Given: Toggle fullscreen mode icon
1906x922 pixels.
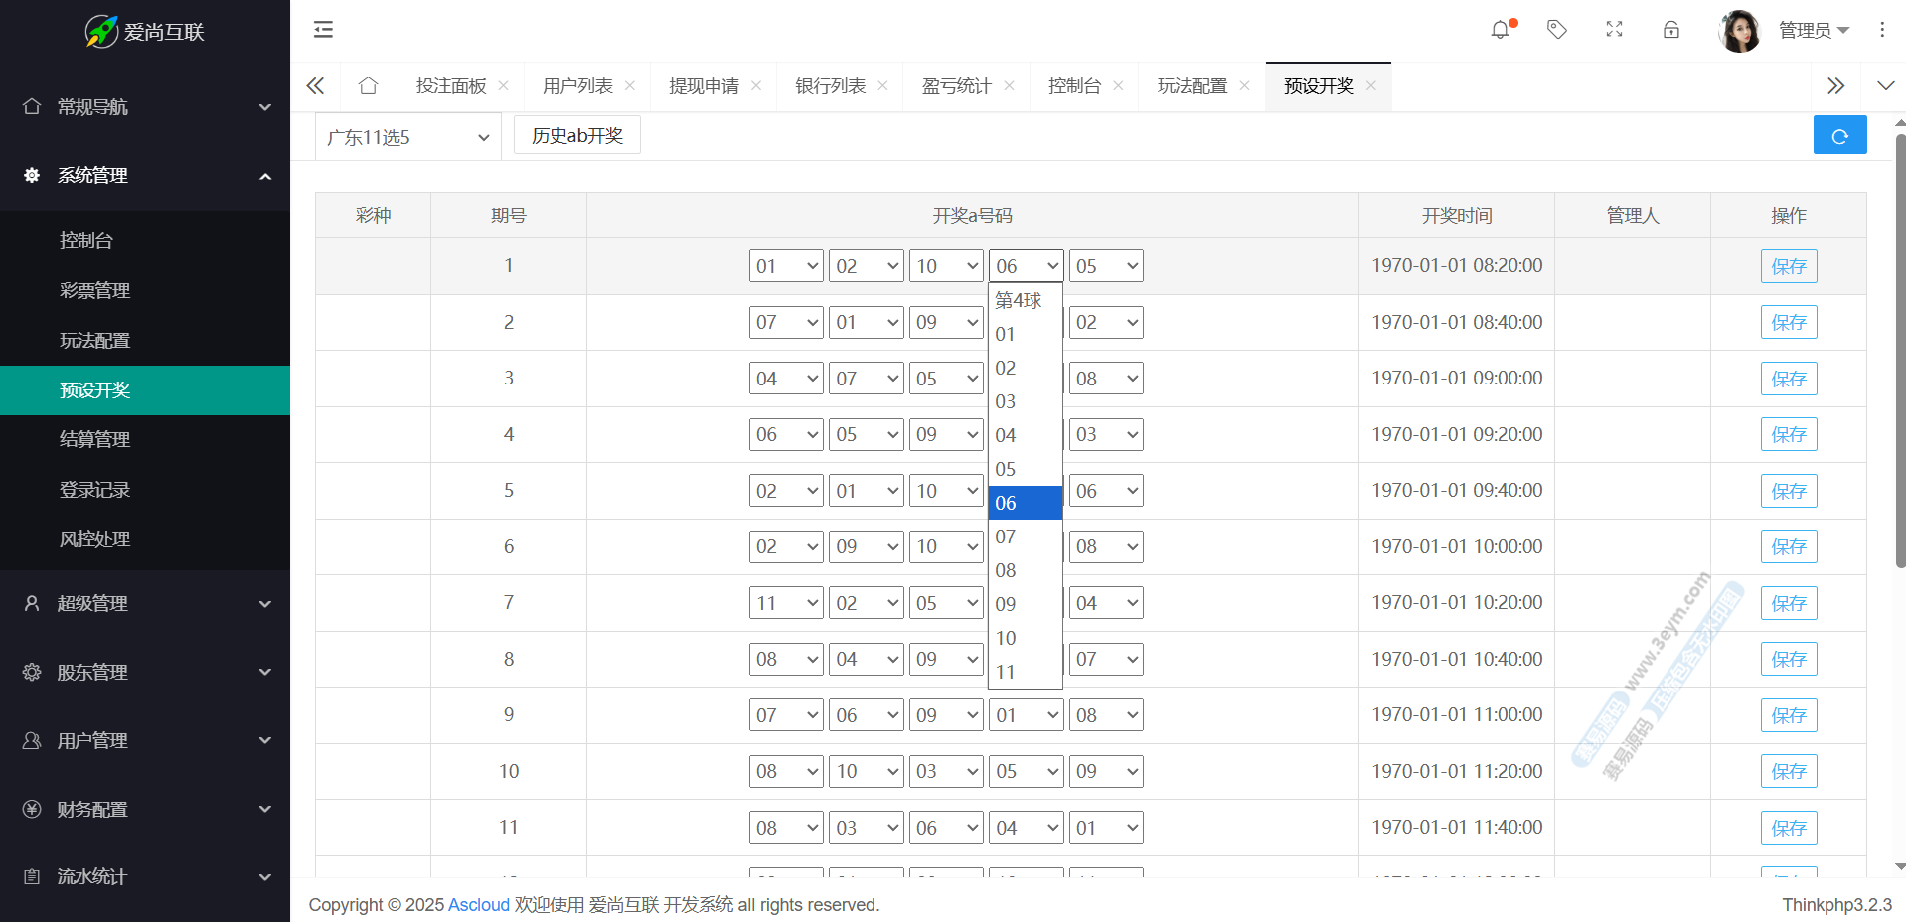Looking at the screenshot, I should point(1614,30).
